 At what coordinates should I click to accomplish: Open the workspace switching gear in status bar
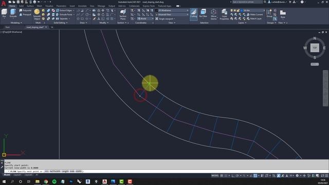click(297, 176)
